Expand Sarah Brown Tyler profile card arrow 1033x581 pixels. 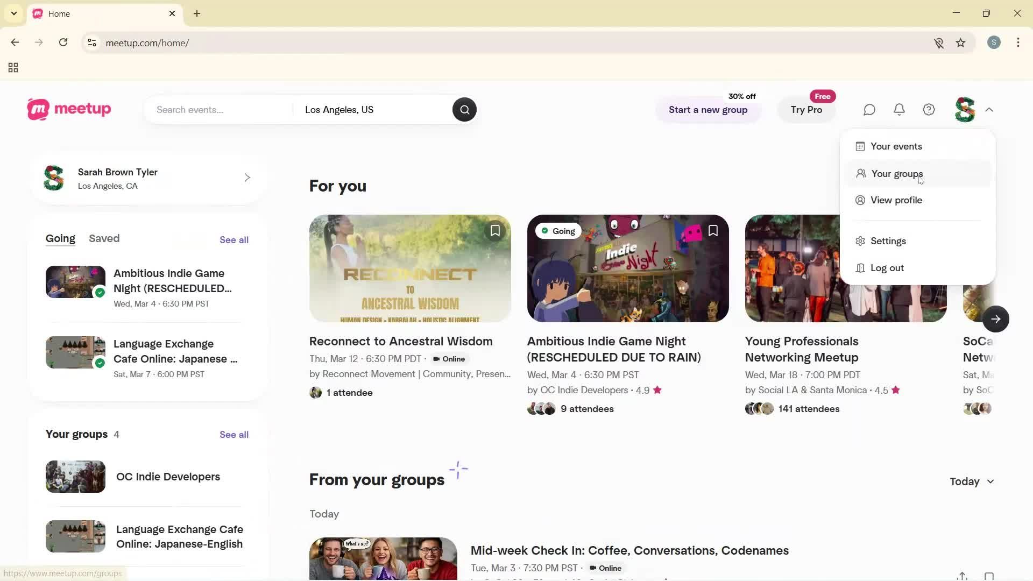point(247,178)
